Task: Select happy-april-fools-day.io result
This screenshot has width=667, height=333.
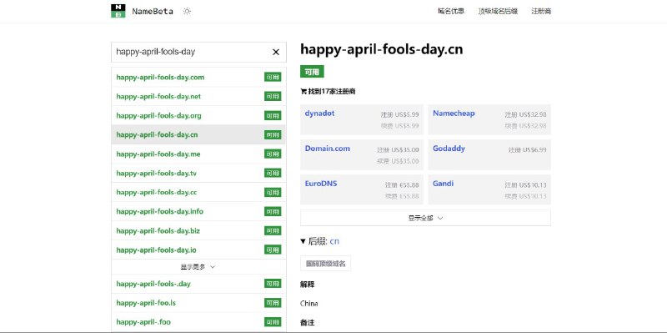Action: (x=198, y=250)
